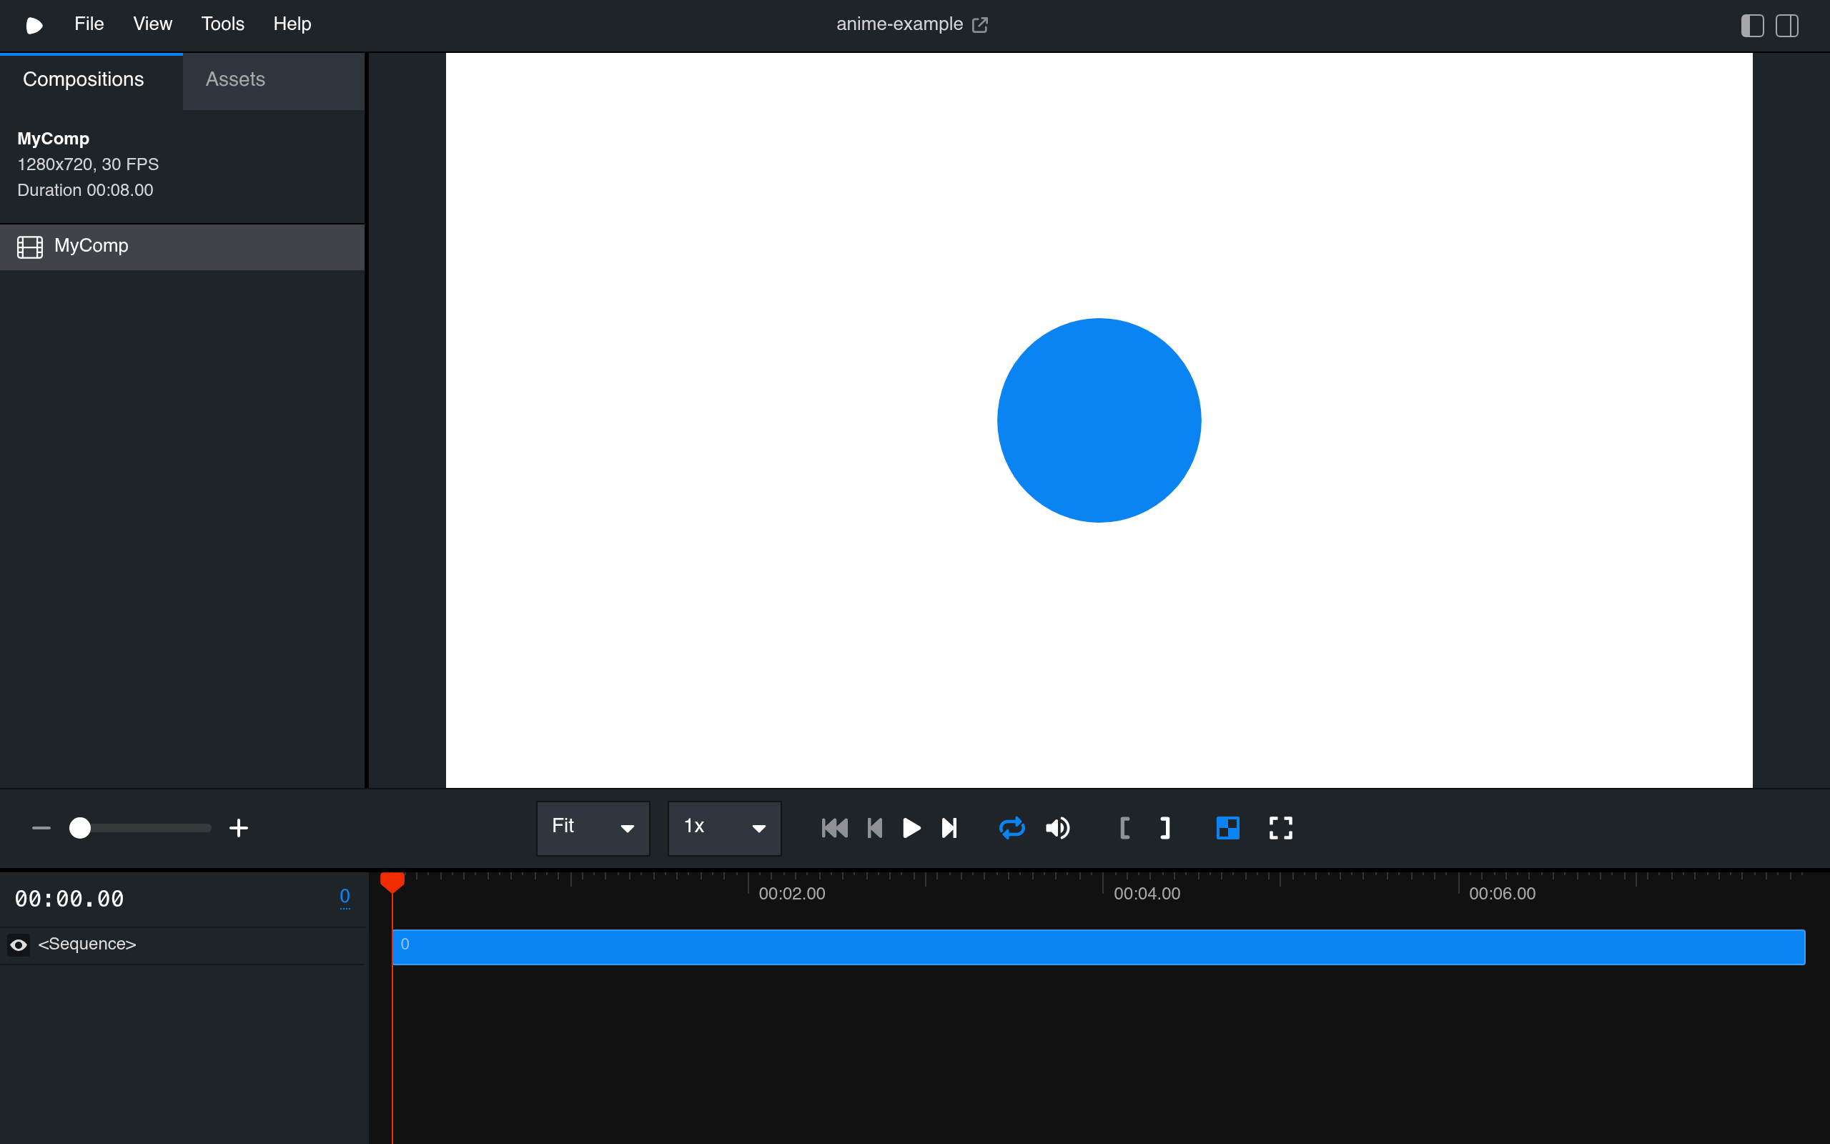Open anime-example project external link icon

(980, 25)
